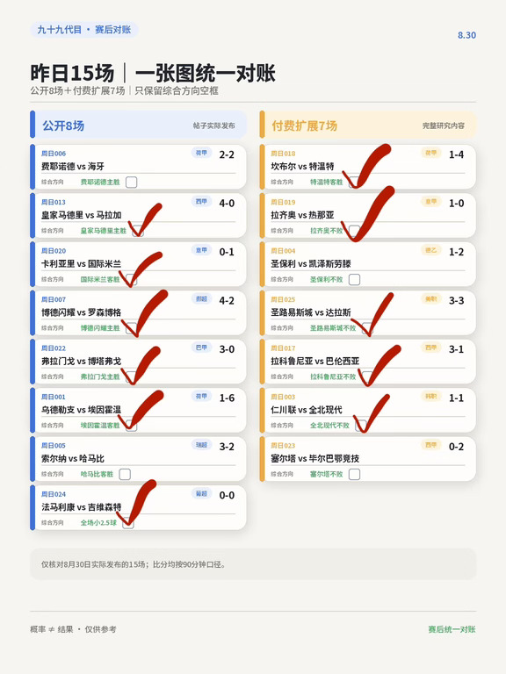Tick the empty box beside 哈马比客胜
The height and width of the screenshot is (674, 506).
125,474
